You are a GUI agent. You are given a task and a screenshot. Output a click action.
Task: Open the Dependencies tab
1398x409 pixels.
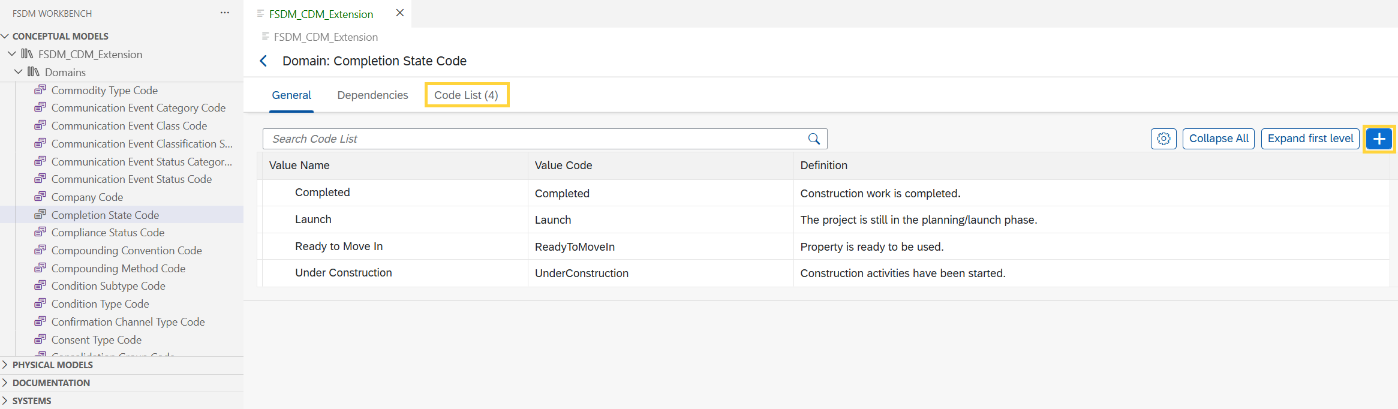372,95
